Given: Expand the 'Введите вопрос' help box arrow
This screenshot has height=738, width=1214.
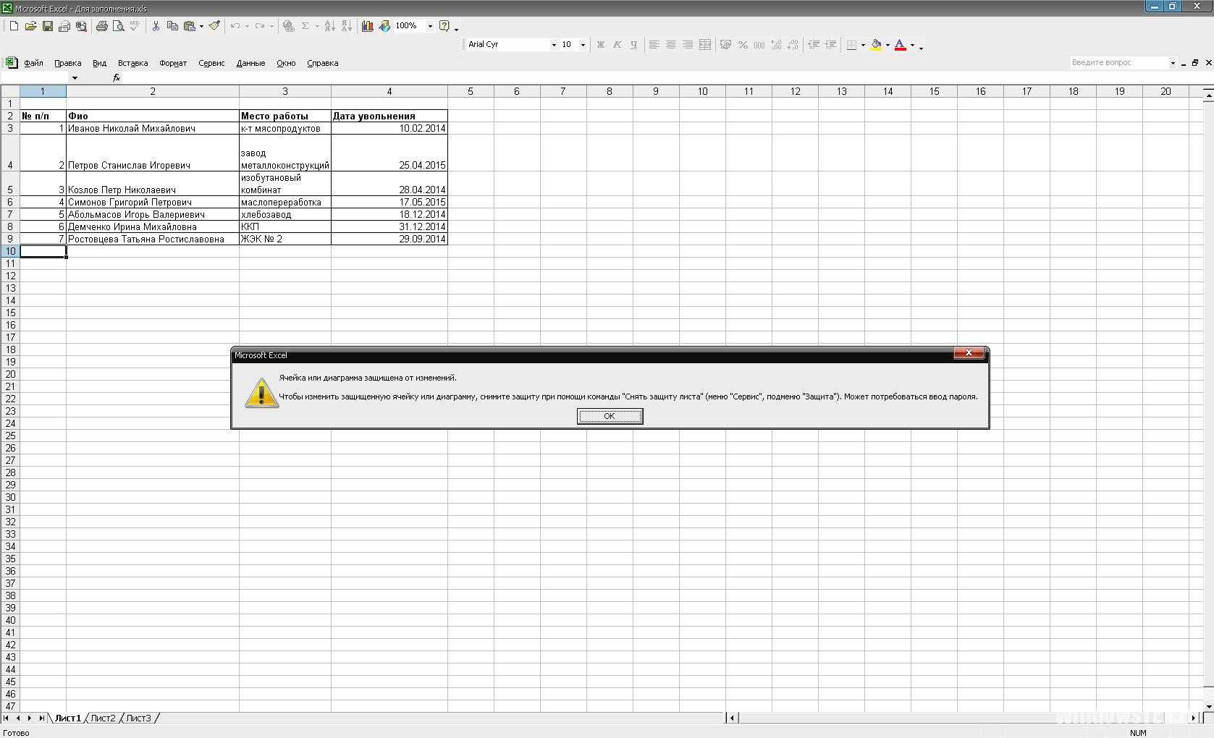Looking at the screenshot, I should 1173,63.
